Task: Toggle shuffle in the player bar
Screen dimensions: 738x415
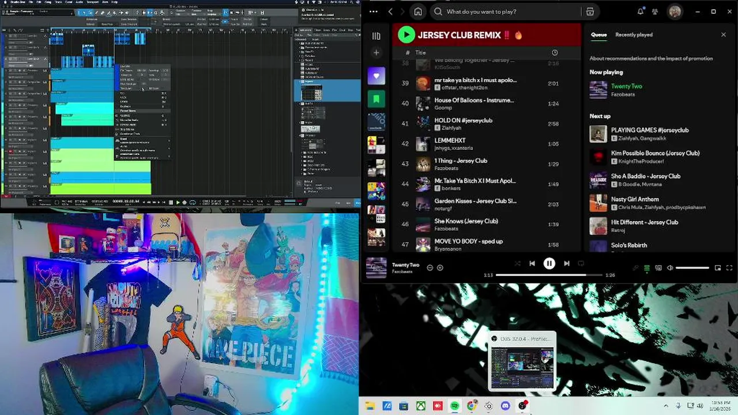Action: (517, 263)
